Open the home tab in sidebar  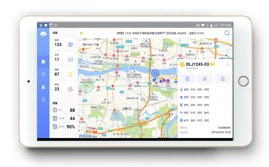coord(43,62)
